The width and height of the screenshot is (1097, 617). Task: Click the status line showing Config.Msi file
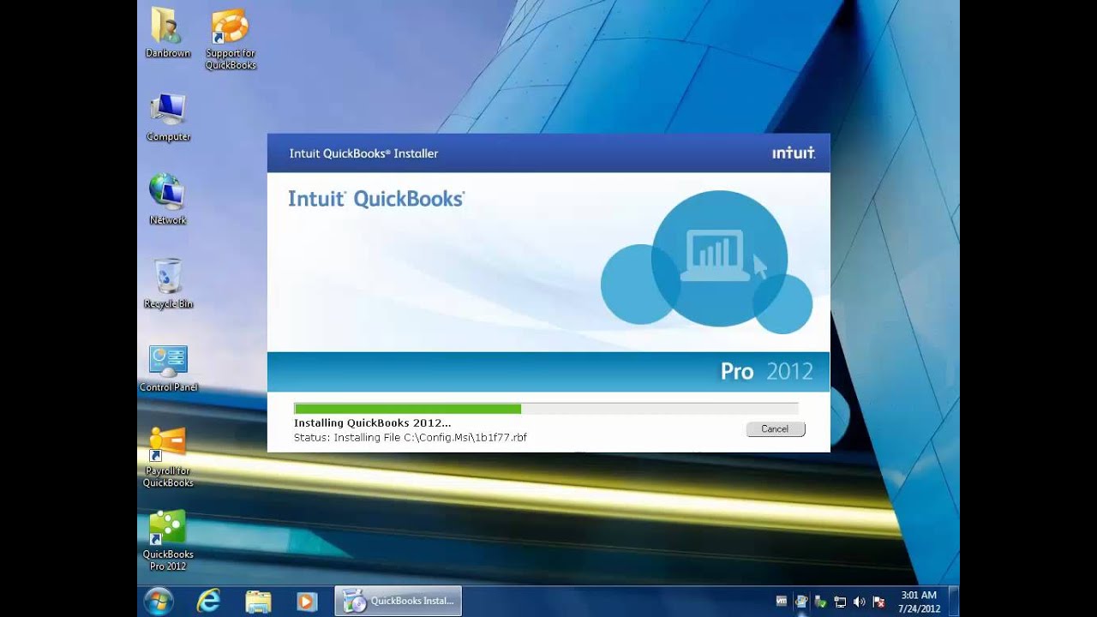[410, 437]
